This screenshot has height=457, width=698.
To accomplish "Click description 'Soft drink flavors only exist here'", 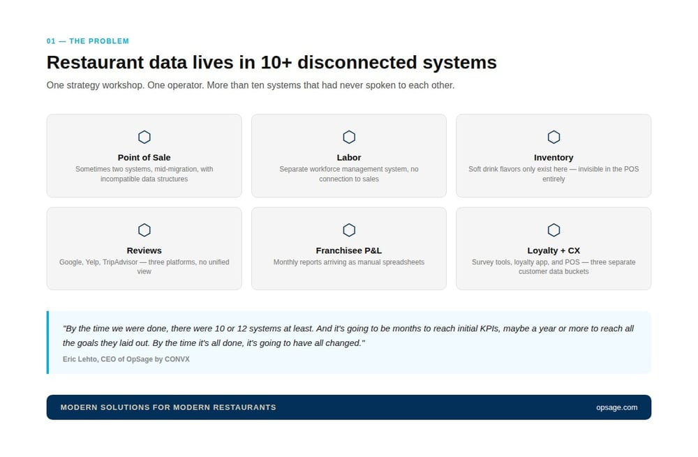I will (x=554, y=174).
